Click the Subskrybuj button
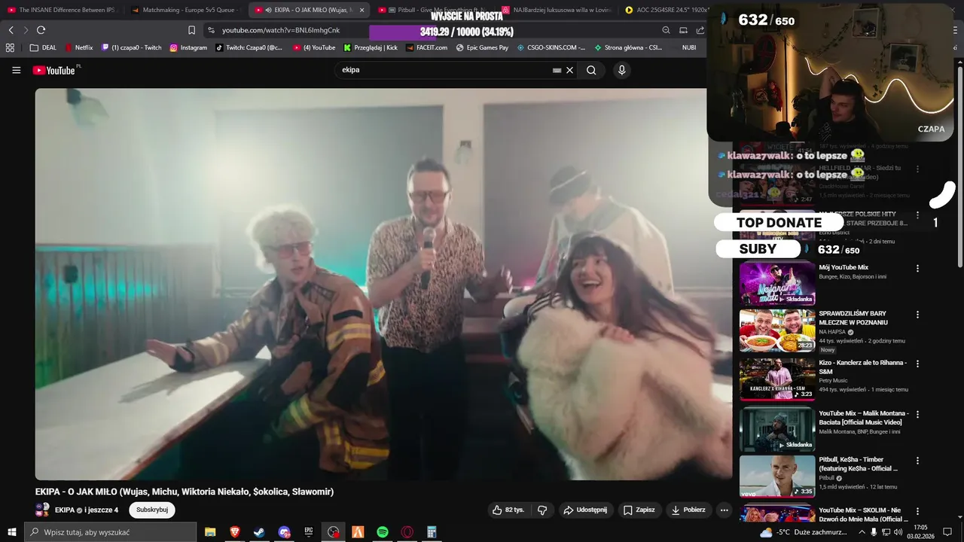The width and height of the screenshot is (964, 542). click(152, 510)
